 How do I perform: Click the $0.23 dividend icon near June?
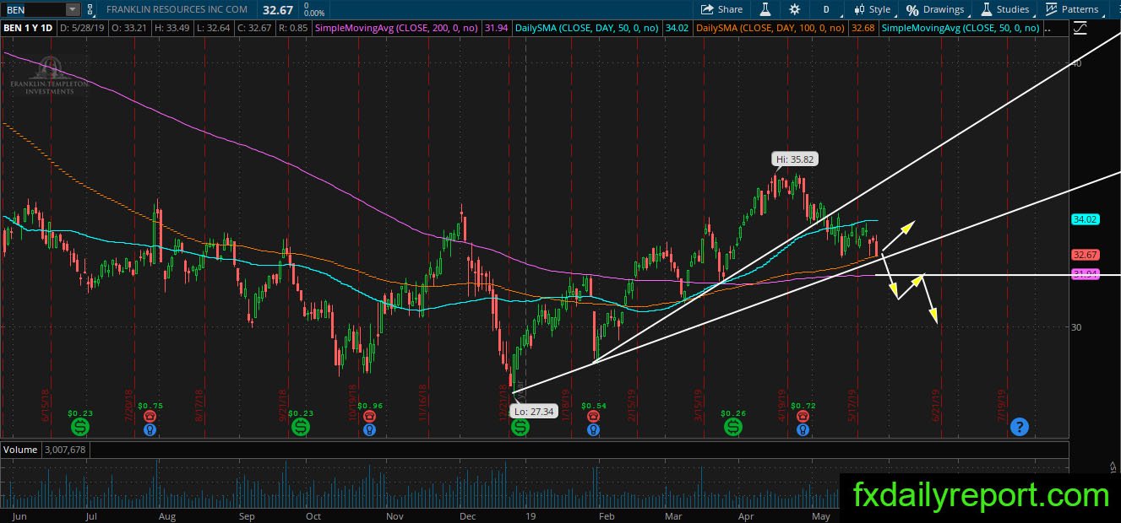pos(79,428)
